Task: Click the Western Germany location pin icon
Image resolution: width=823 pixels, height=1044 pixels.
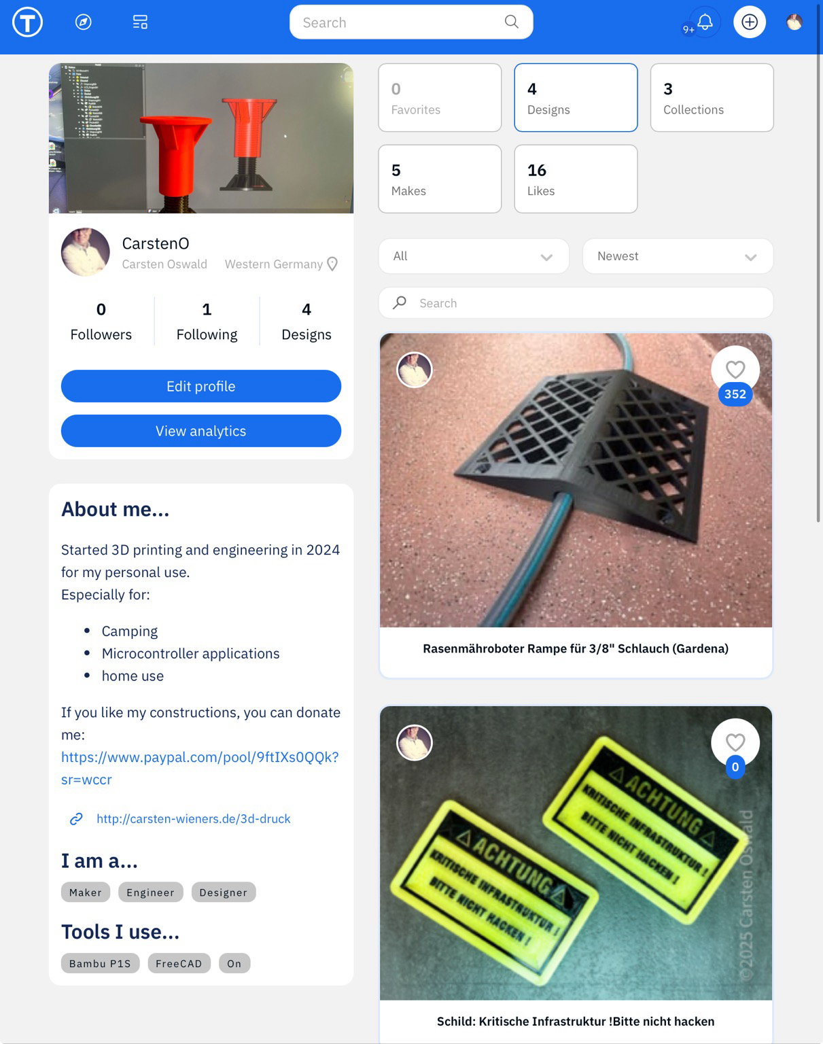Action: (332, 264)
